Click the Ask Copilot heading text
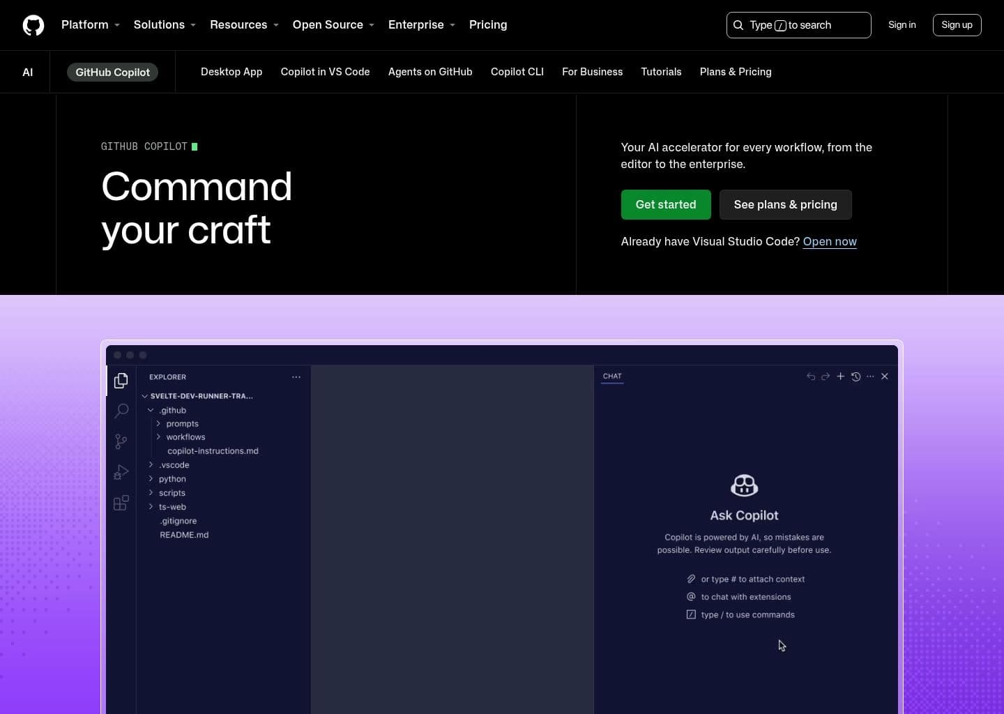The width and height of the screenshot is (1004, 714). [744, 515]
